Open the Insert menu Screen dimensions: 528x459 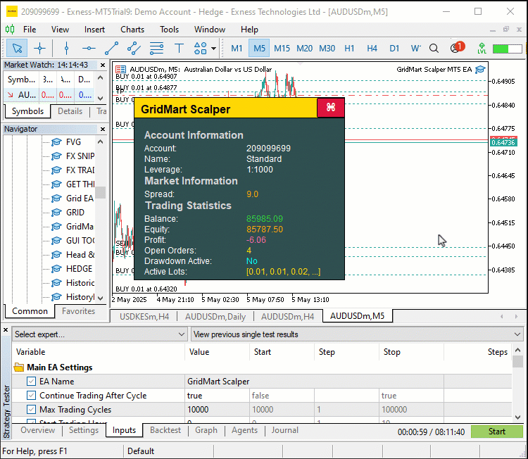coord(94,30)
